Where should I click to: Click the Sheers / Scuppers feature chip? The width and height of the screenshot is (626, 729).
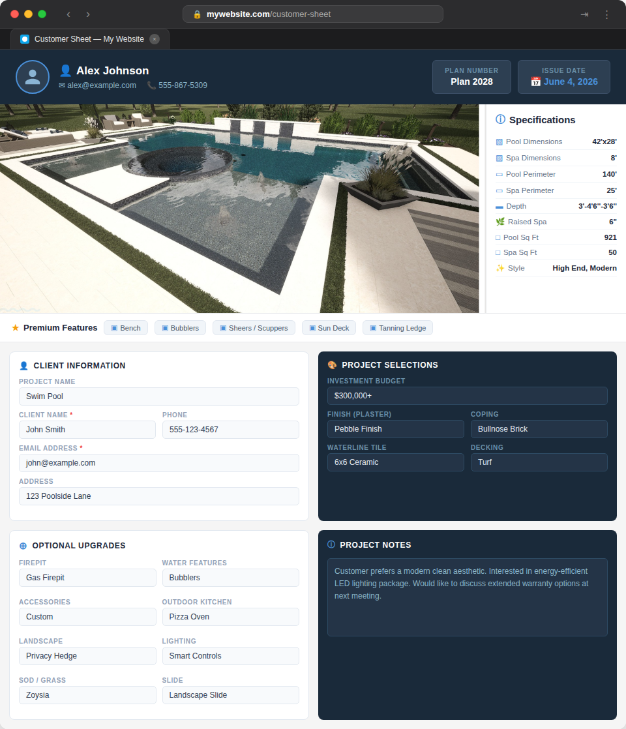[254, 328]
